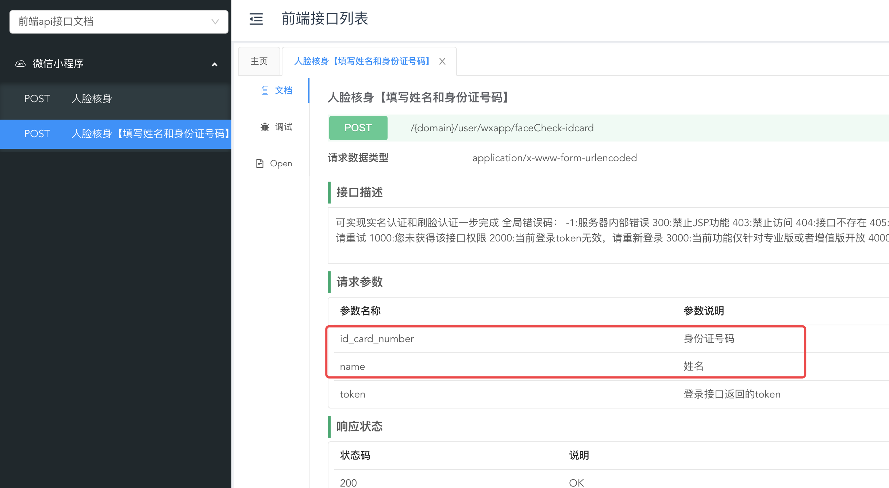This screenshot has height=488, width=889.
Task: Click the bug icon next to 调试
Action: point(265,127)
